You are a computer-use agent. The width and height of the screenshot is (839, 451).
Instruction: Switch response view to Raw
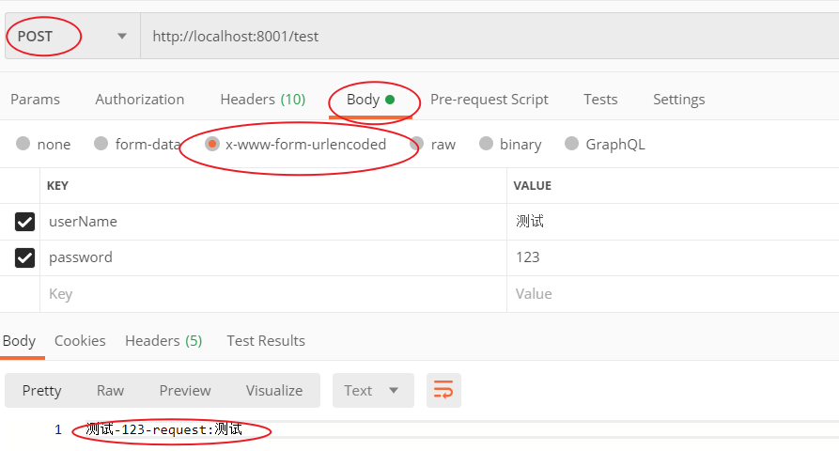[x=110, y=391]
